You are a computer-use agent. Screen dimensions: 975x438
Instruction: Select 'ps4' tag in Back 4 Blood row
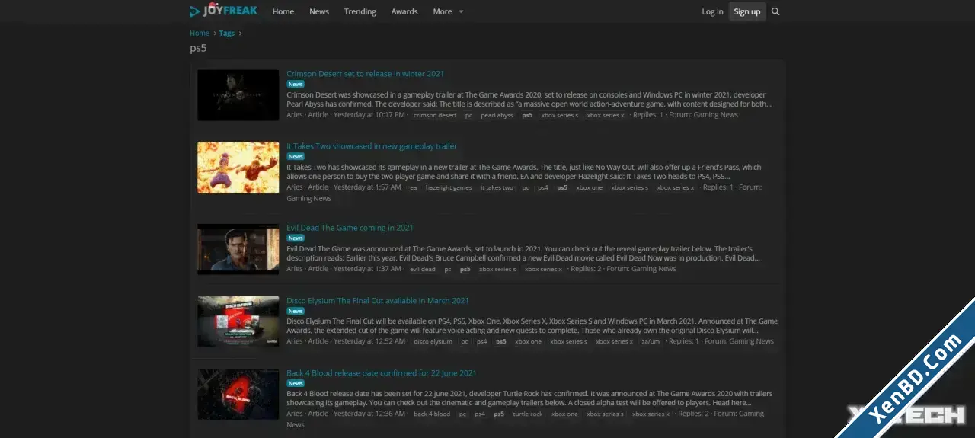point(480,414)
